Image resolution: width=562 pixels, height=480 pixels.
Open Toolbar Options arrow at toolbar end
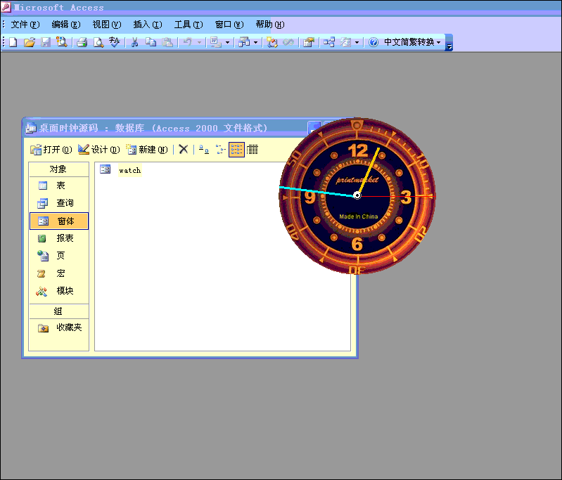tap(449, 43)
